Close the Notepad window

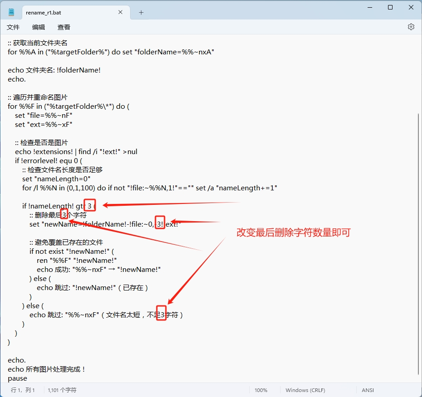click(411, 8)
